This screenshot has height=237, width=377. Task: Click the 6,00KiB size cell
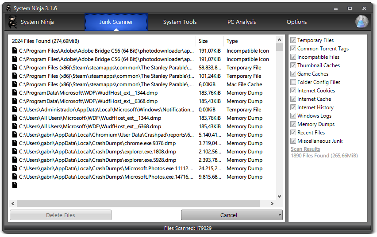[x=207, y=84]
